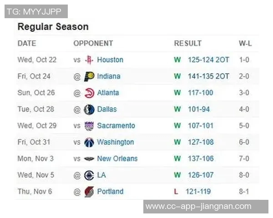Click the Indiana Pacers team logo
This screenshot has height=218, width=273.
(89, 76)
